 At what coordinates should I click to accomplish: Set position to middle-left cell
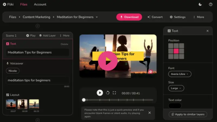click(x=171, y=51)
